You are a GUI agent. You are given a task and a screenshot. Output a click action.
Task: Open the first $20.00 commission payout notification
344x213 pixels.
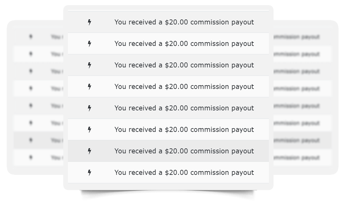pyautogui.click(x=184, y=22)
